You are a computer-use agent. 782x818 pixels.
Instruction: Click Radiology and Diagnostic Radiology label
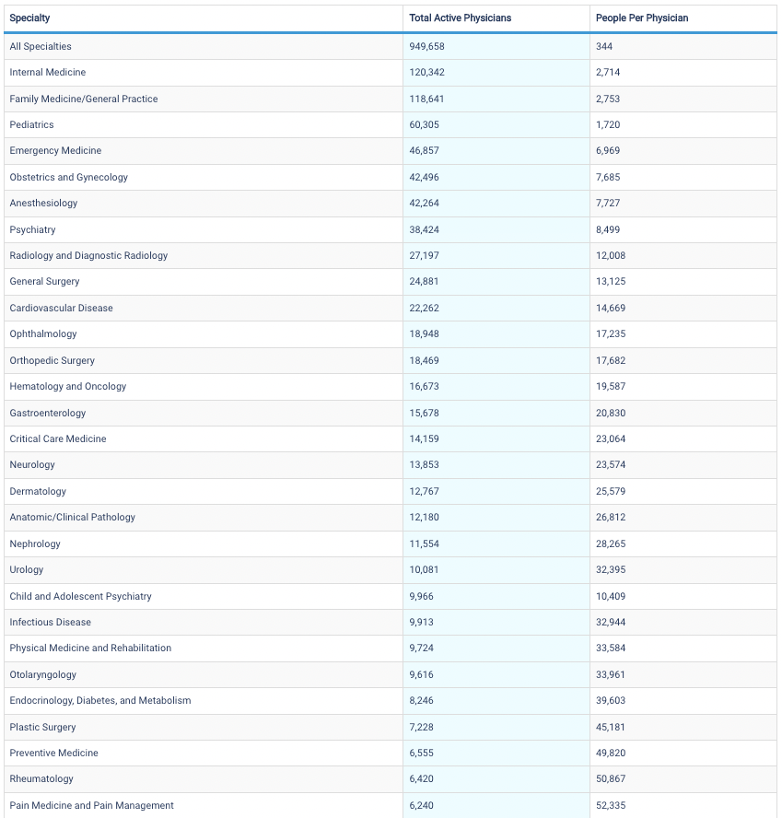point(88,255)
